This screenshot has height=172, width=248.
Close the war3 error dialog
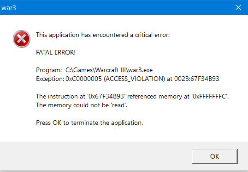point(238,7)
